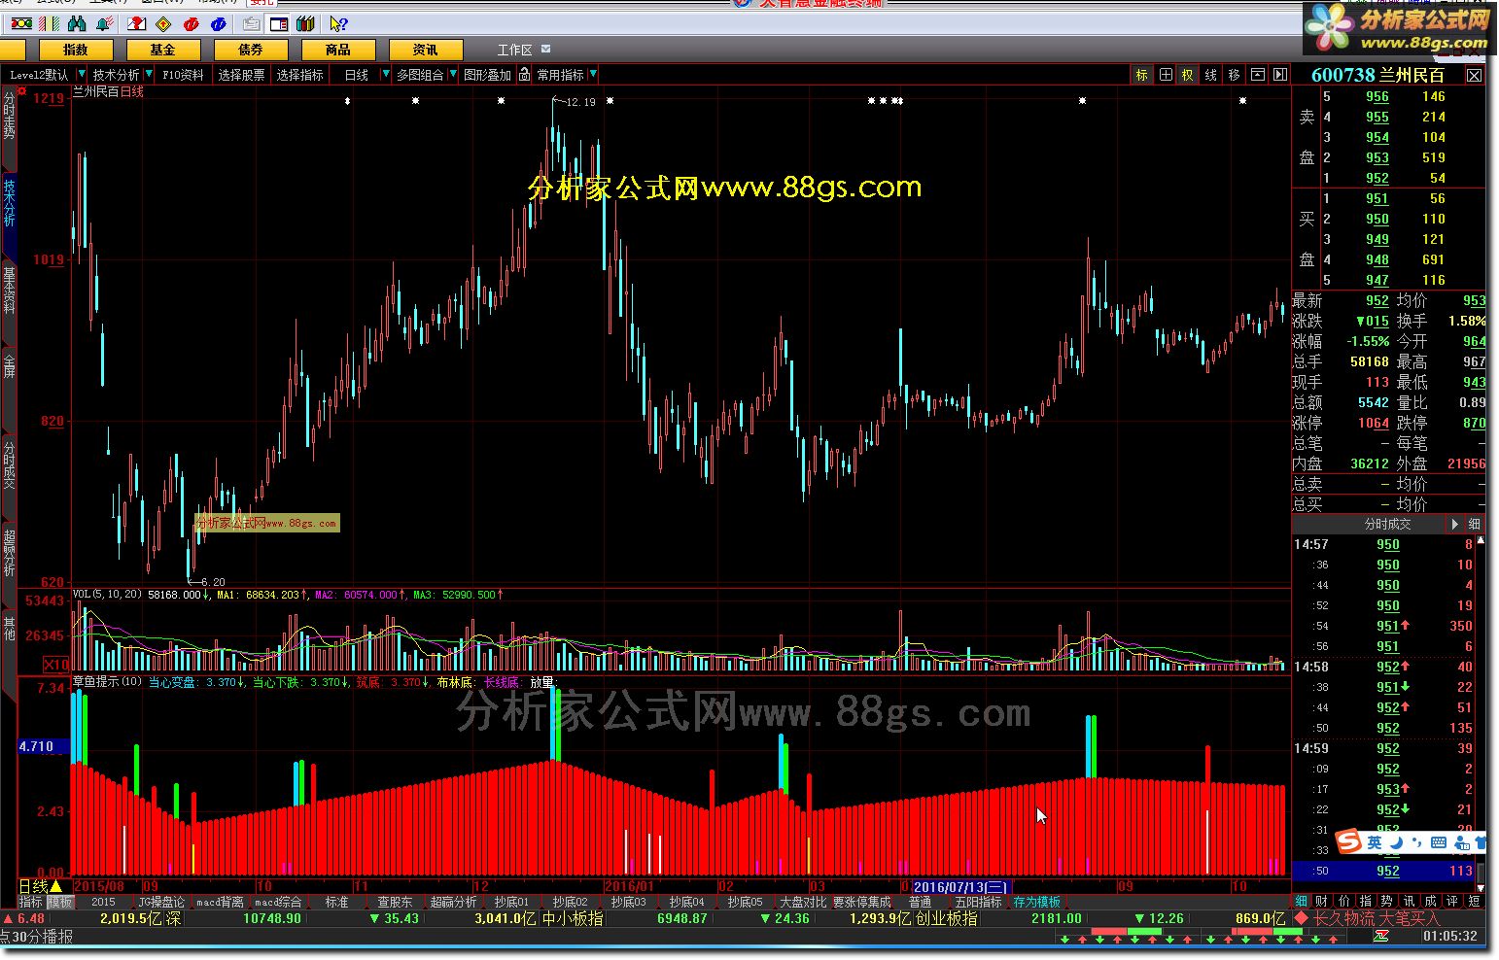Open the 商品 commodities section
Screen dimensions: 1499x960
click(x=337, y=50)
